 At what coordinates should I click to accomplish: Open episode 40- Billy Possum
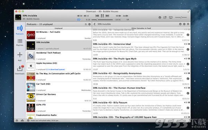[x=141, y=108]
